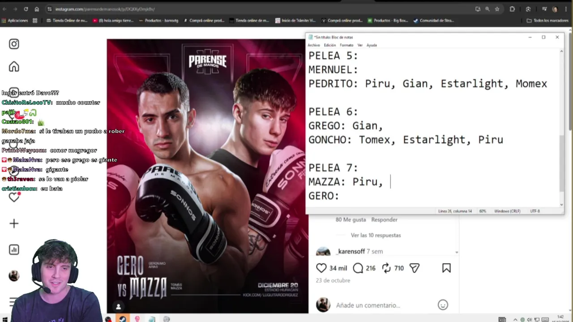573x322 pixels.
Task: Click the Instagram logo icon
Action: pos(14,44)
